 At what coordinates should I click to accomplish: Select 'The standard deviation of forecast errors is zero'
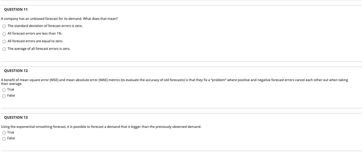point(4,26)
